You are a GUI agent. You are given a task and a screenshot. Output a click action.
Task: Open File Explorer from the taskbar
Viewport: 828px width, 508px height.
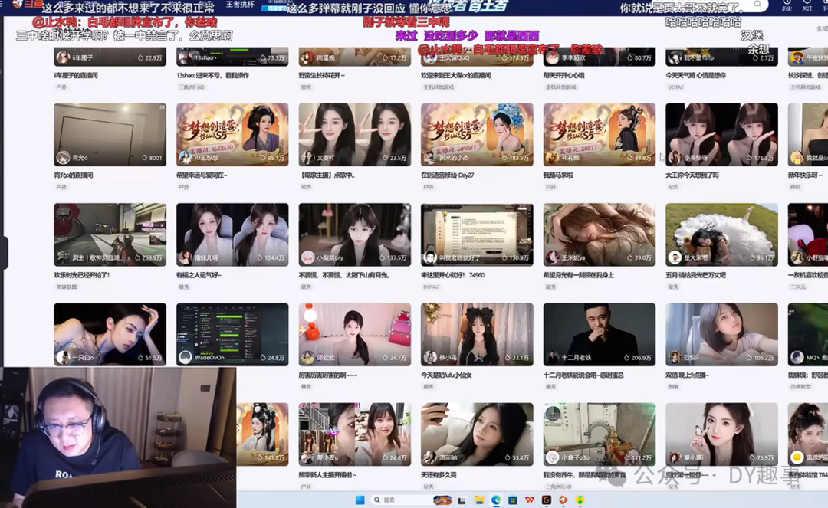479,500
